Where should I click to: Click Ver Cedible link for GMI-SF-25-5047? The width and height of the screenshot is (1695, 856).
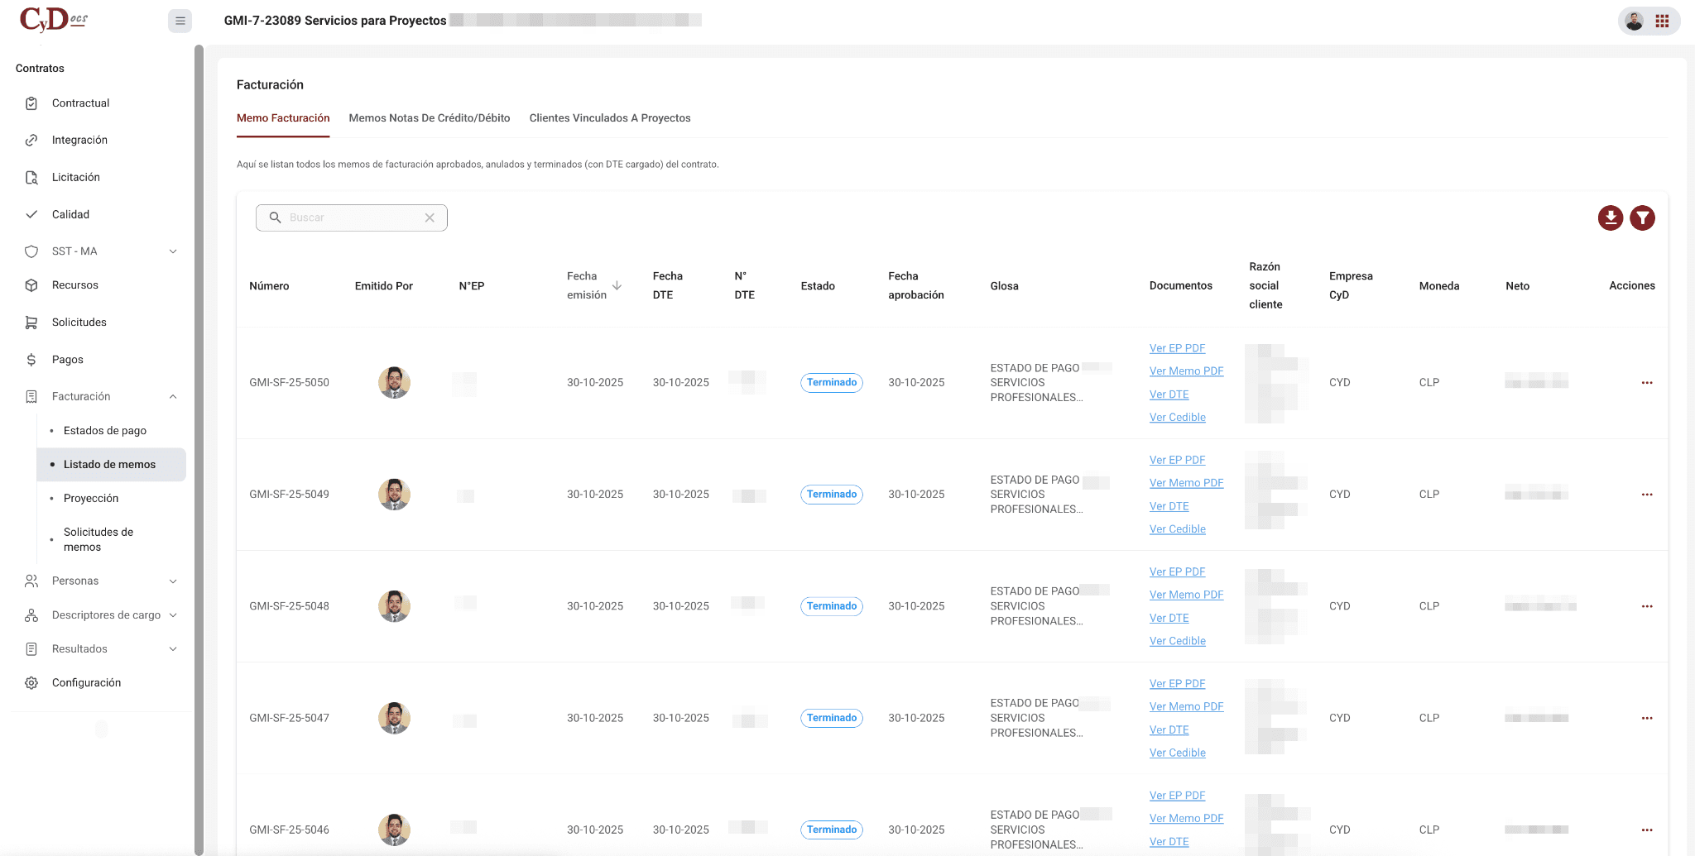(1177, 753)
